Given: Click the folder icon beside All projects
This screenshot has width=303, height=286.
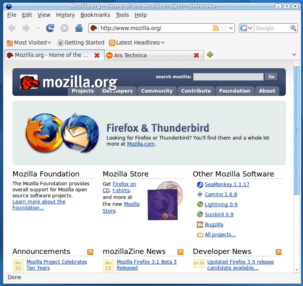Looking at the screenshot, I should tap(200, 235).
